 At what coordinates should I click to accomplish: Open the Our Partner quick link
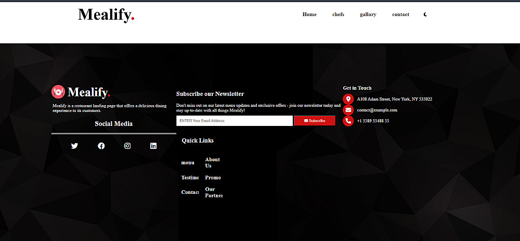pyautogui.click(x=214, y=192)
